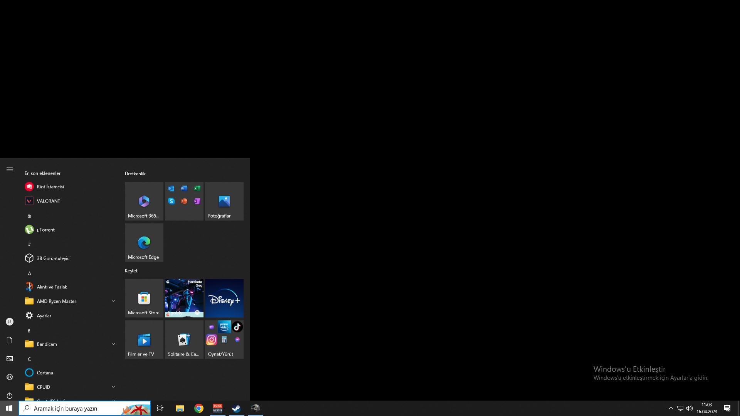
Task: Open the network status tray icon
Action: pyautogui.click(x=680, y=408)
